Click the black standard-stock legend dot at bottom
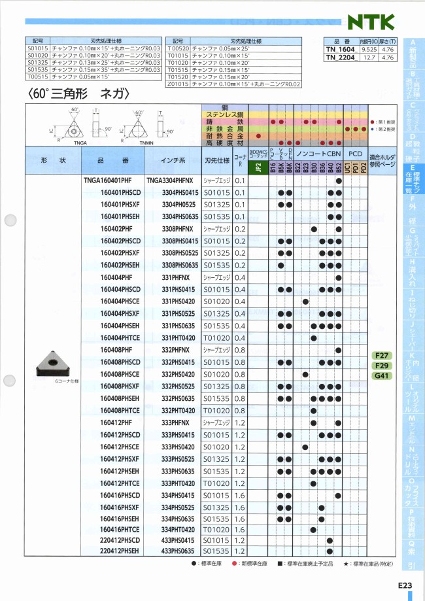 click(194, 563)
